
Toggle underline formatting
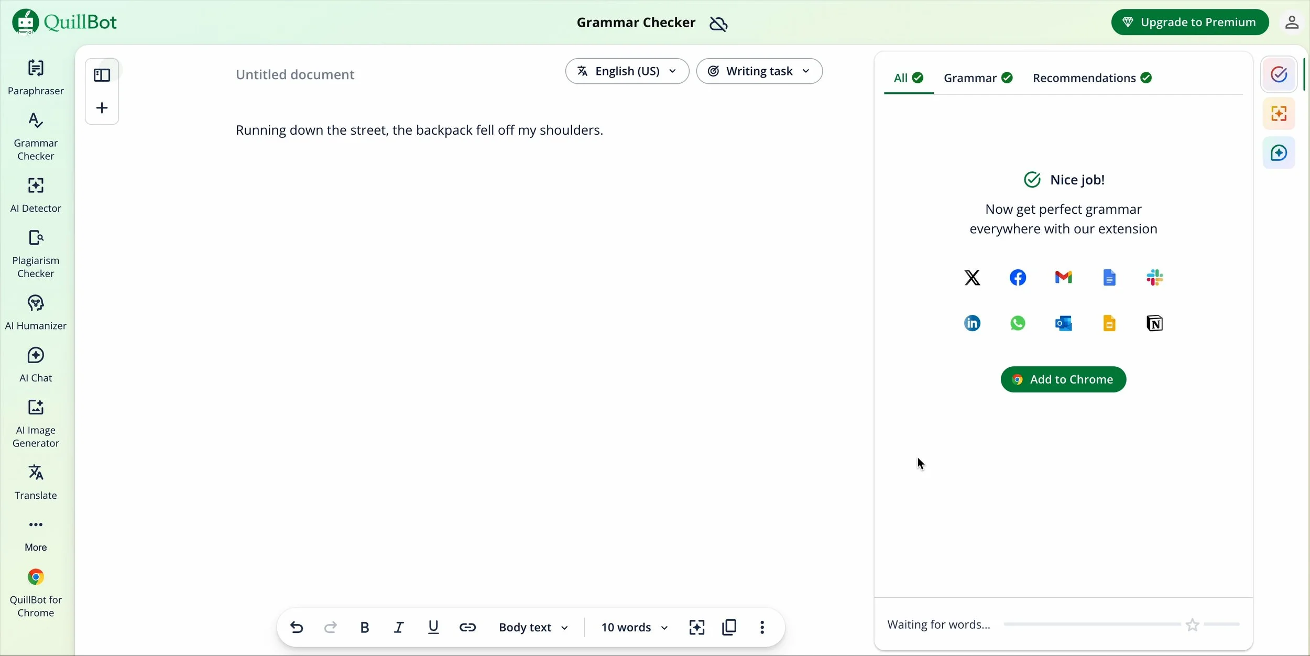(433, 628)
